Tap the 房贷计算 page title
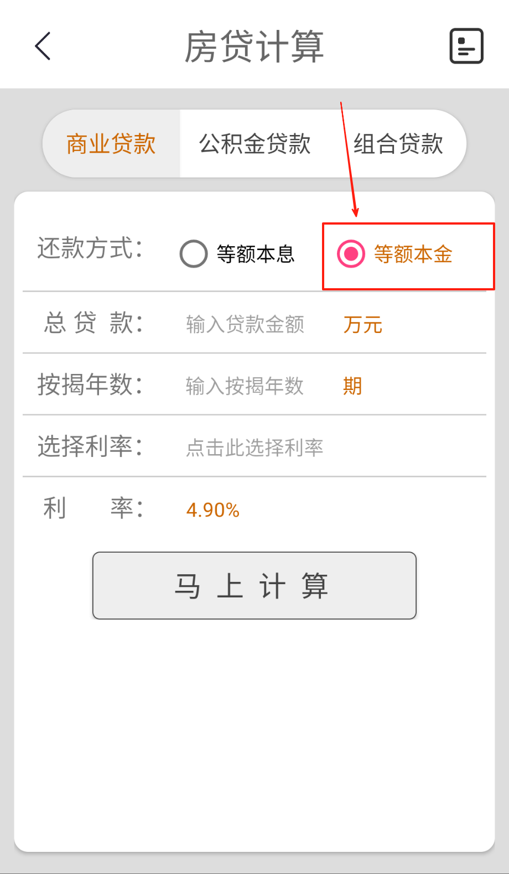Image resolution: width=509 pixels, height=874 pixels. 254,47
